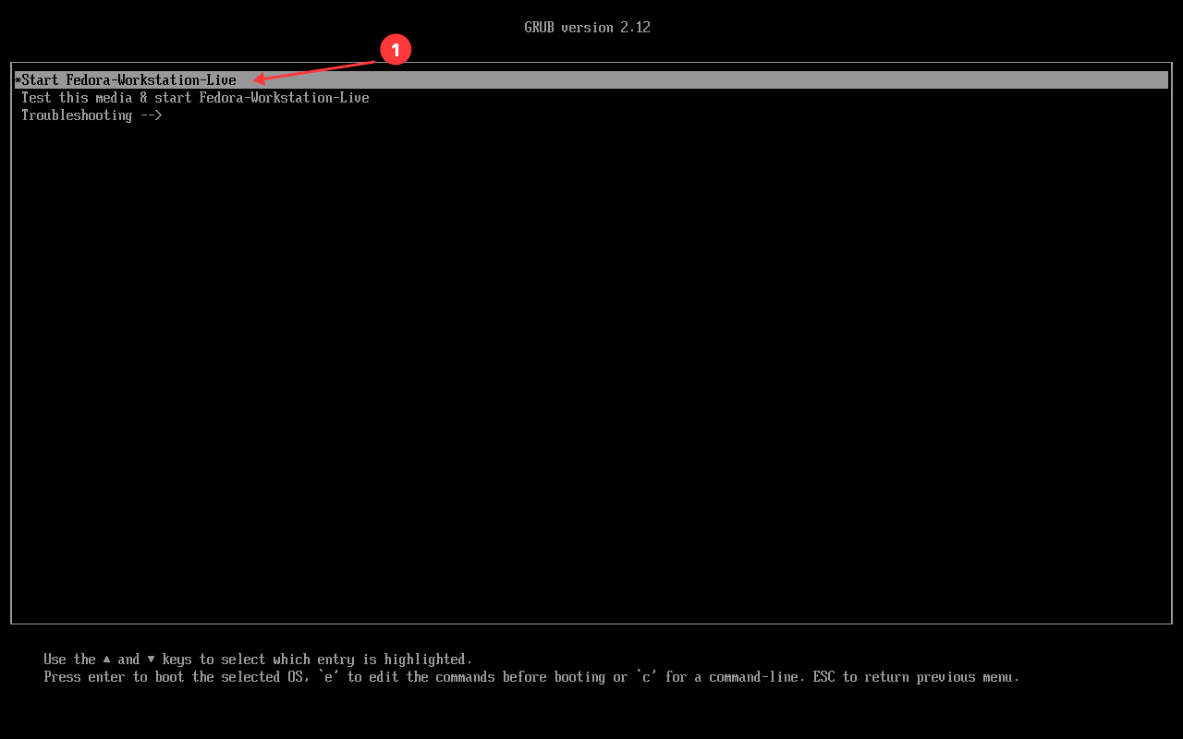Click the 'c' command-line key hint
The image size is (1183, 739).
click(646, 677)
